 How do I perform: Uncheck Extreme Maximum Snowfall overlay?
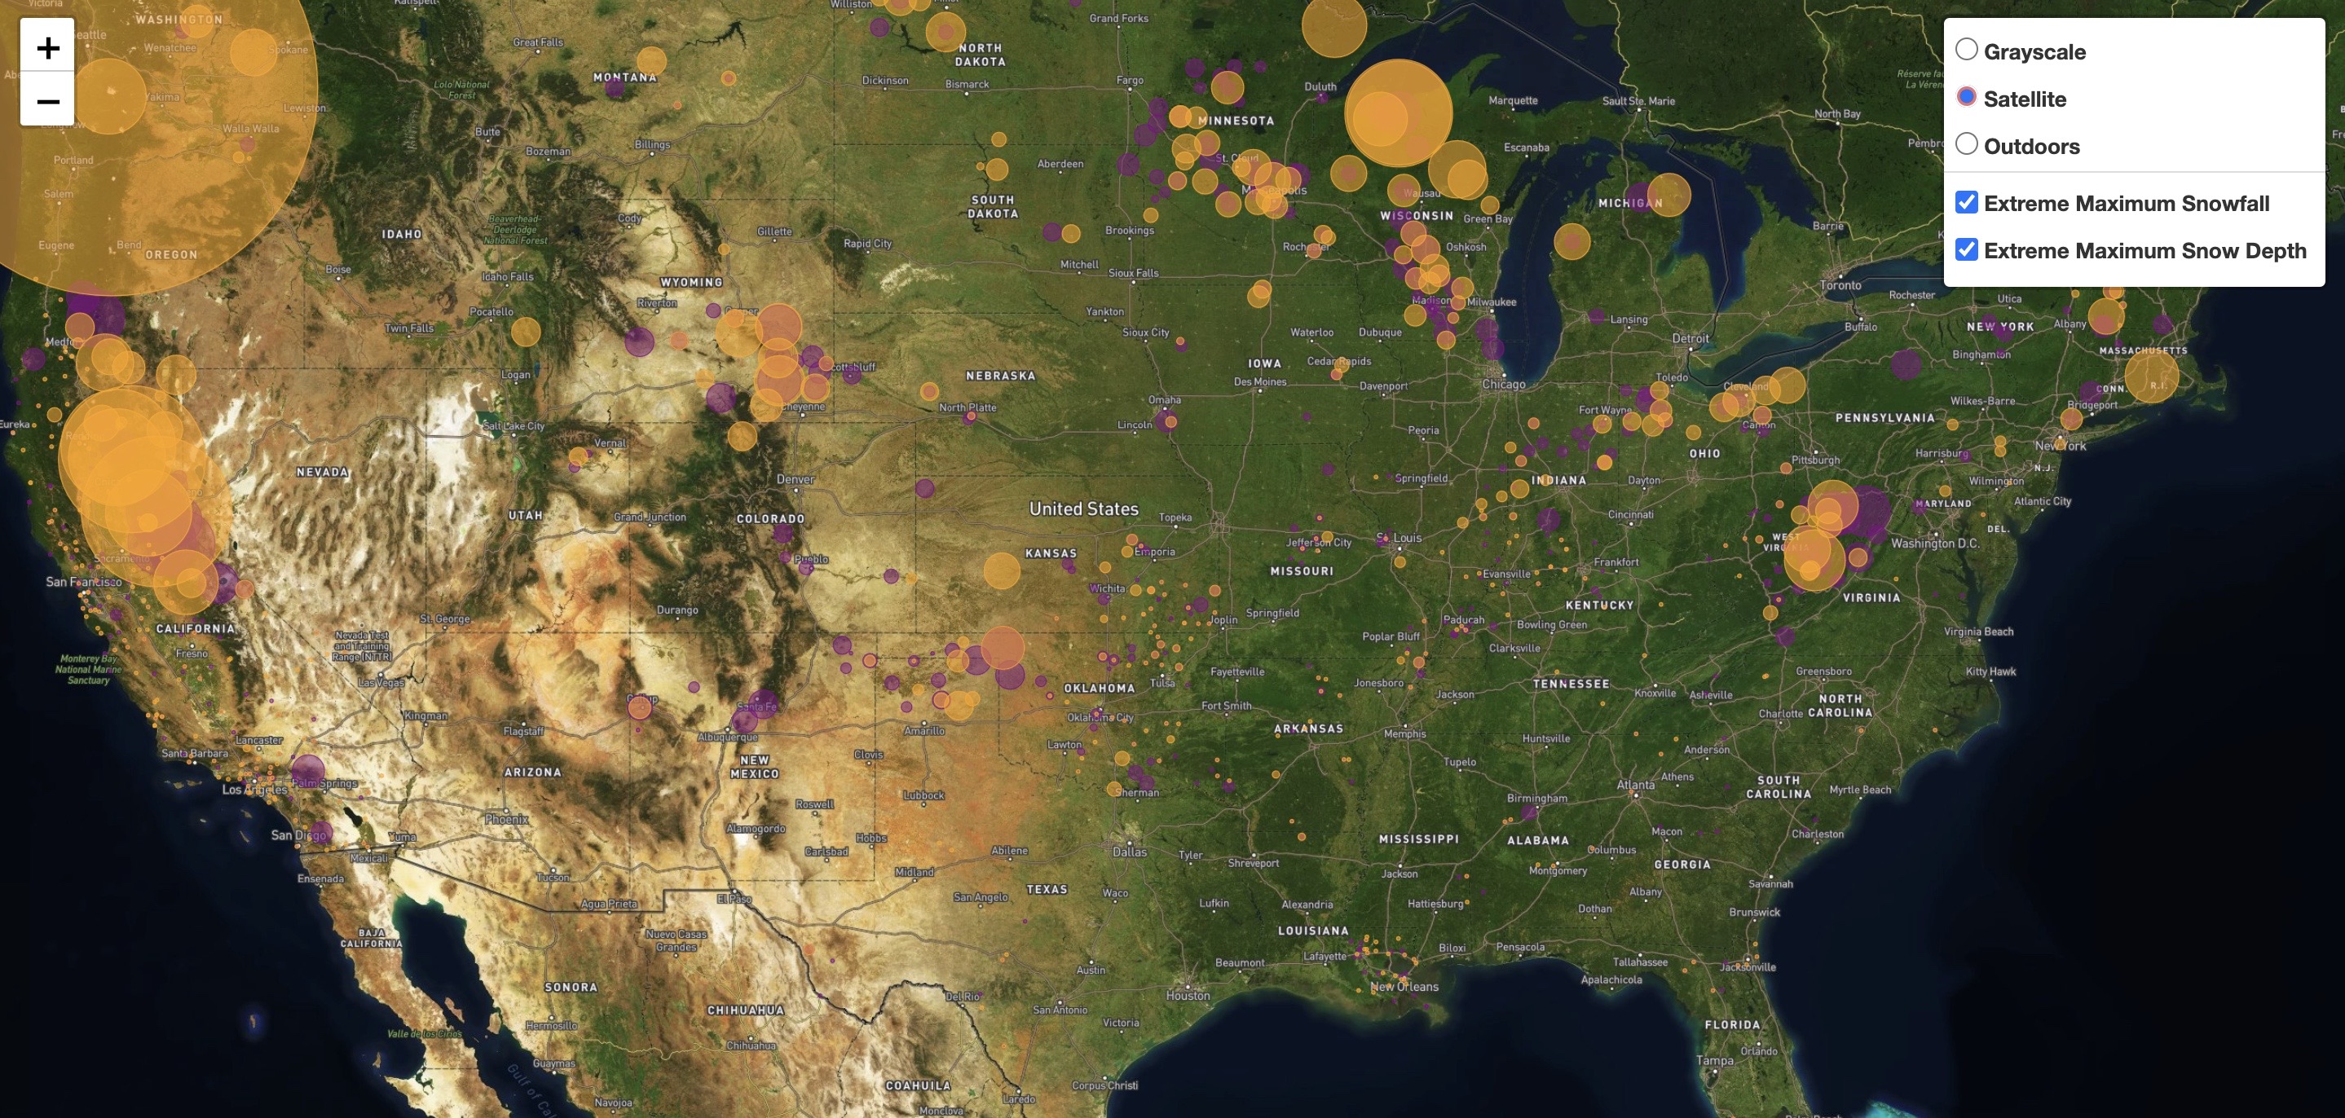pos(1966,202)
